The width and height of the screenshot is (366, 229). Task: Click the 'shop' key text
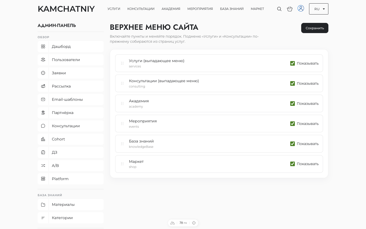pos(133,167)
